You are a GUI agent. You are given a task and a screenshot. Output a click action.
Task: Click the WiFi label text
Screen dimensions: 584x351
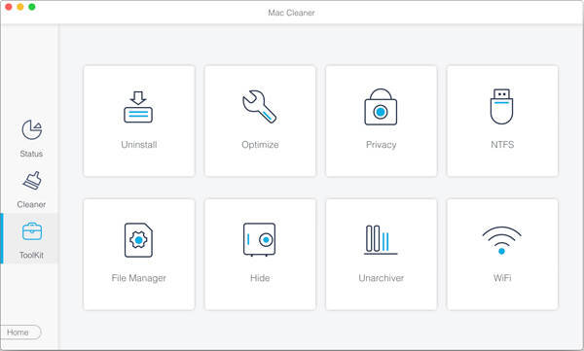[x=502, y=278]
